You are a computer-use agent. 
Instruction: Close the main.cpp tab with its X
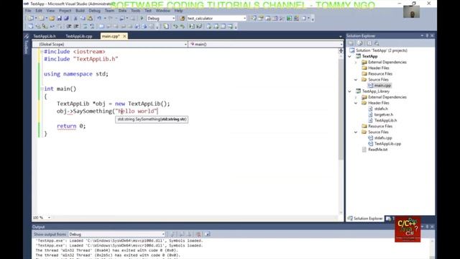pos(124,36)
